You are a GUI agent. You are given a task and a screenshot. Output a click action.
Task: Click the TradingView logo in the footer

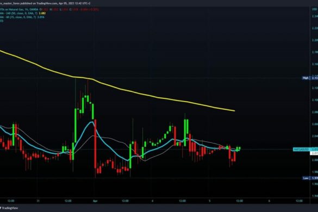[9, 208]
